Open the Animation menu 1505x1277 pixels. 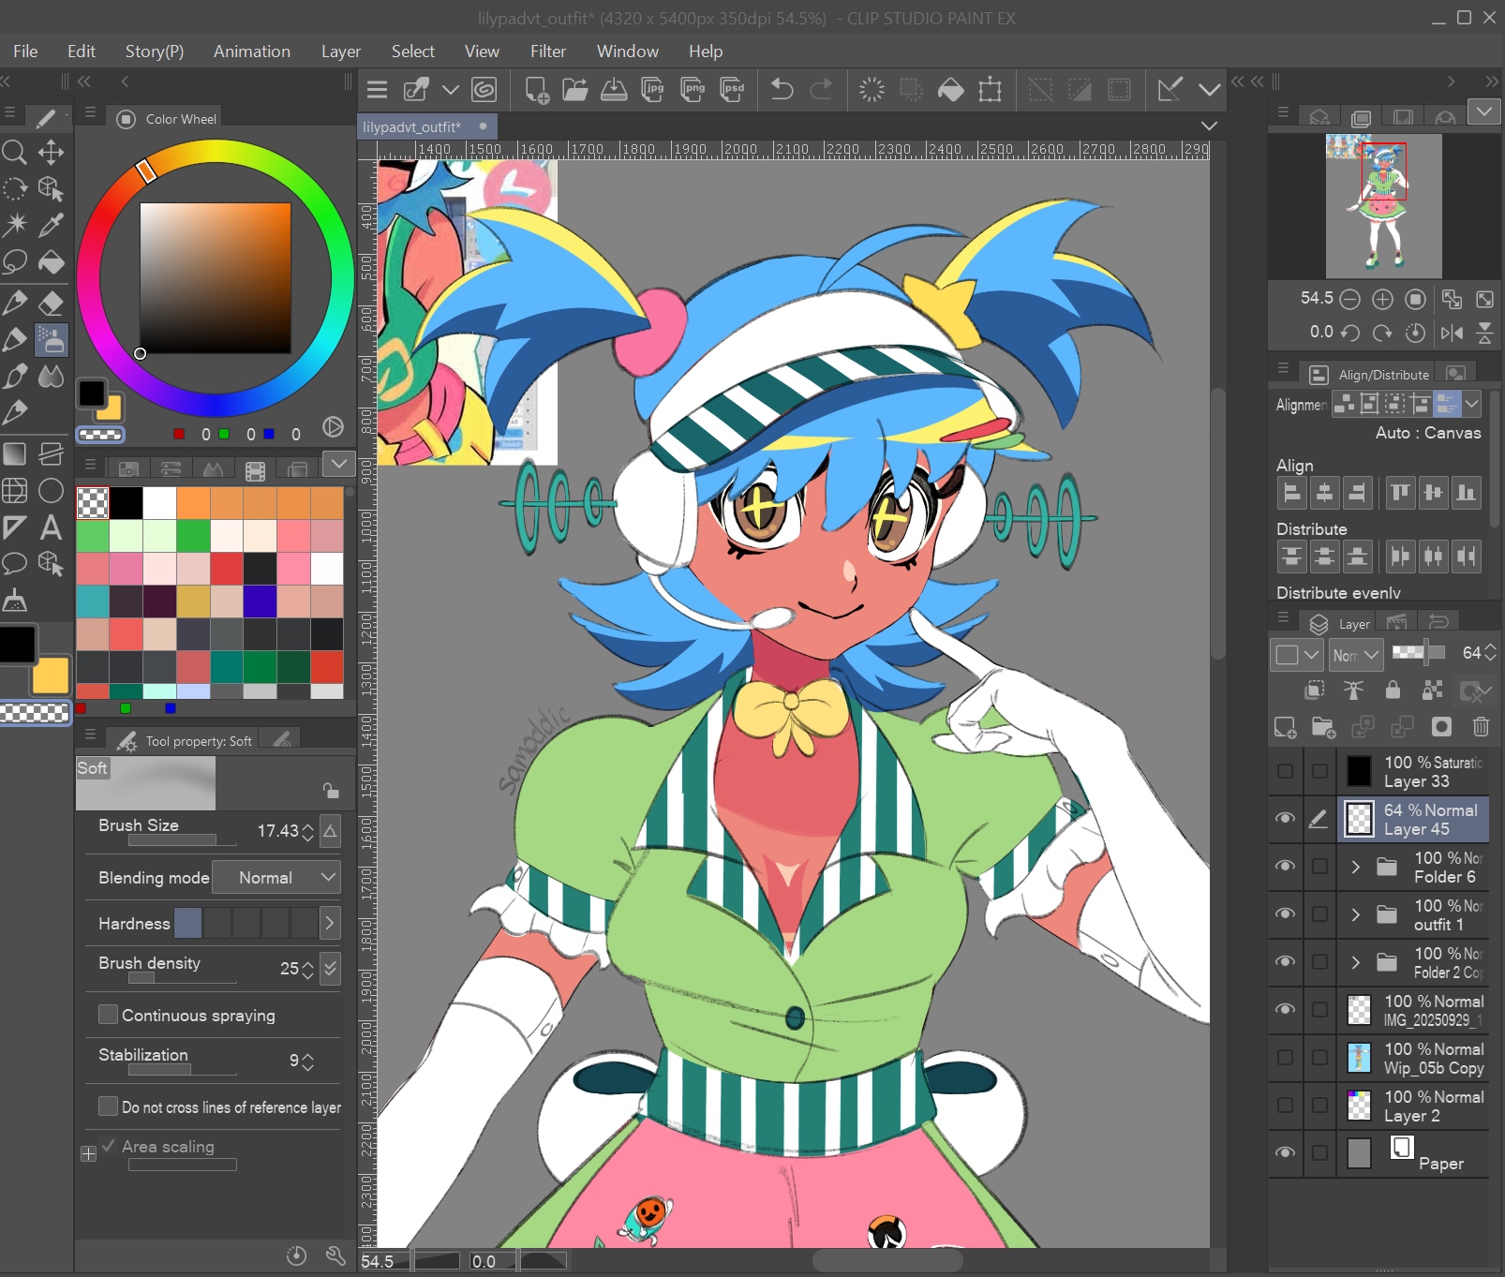[251, 52]
